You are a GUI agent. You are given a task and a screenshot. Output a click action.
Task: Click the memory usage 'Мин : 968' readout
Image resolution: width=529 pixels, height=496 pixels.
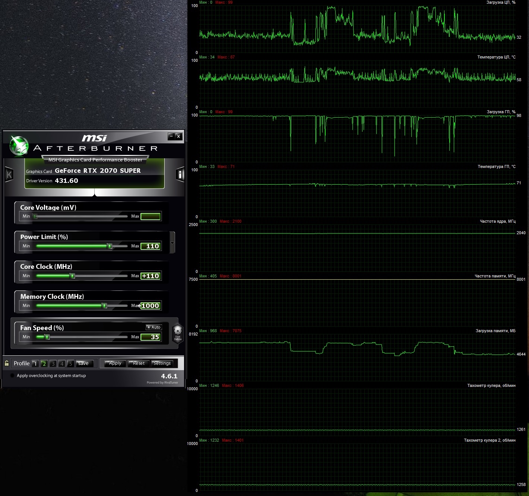[x=208, y=331]
